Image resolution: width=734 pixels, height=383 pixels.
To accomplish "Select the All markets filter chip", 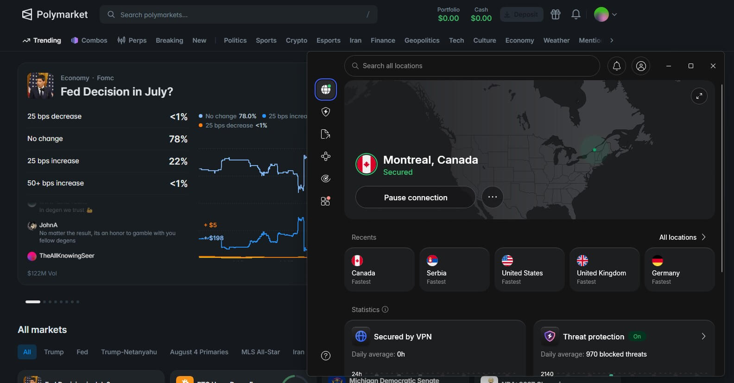I will [27, 352].
